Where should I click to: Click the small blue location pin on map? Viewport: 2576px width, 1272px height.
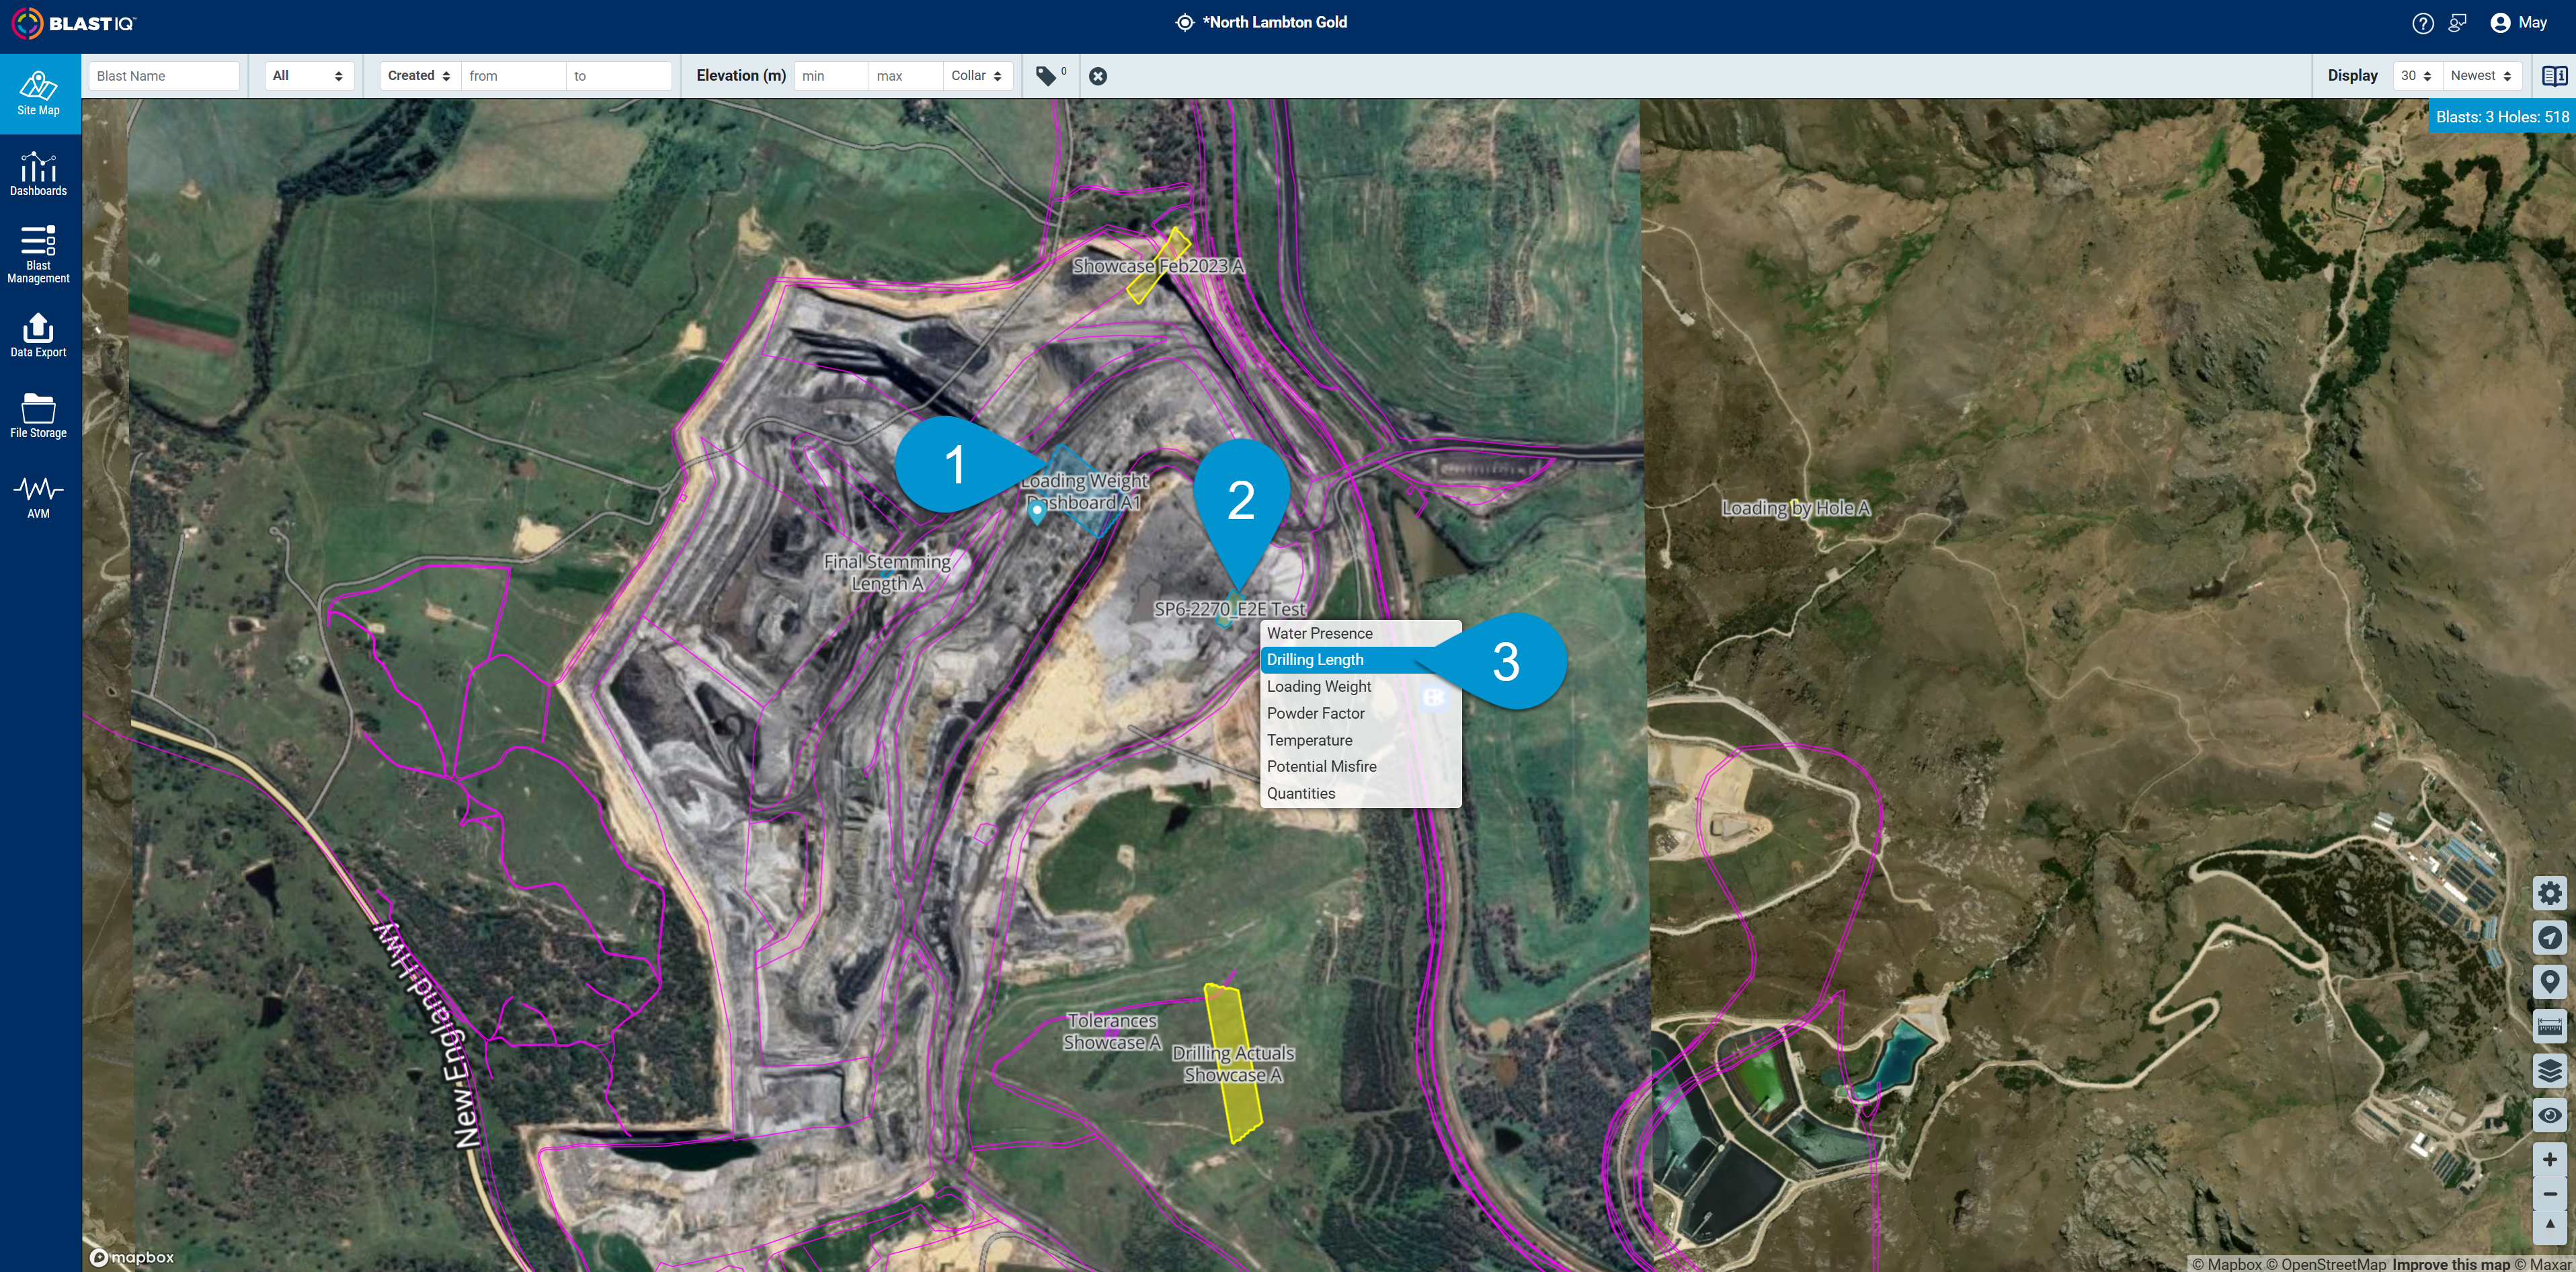point(1037,512)
